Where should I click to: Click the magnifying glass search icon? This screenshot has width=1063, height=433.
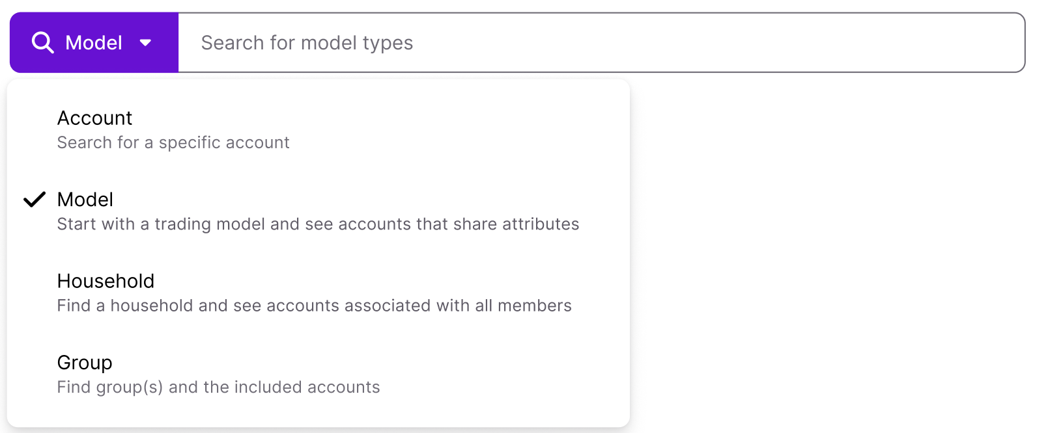coord(43,42)
